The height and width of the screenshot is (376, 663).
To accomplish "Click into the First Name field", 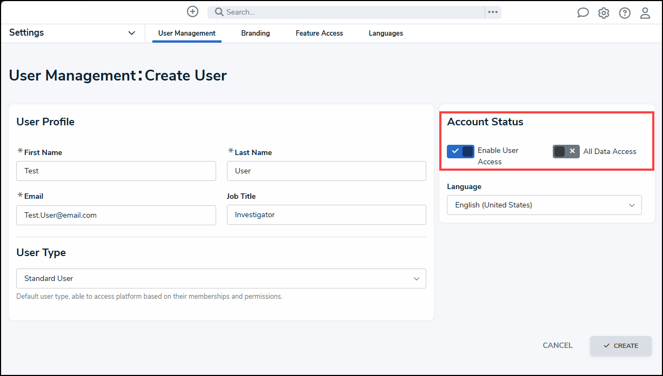I will coord(116,171).
